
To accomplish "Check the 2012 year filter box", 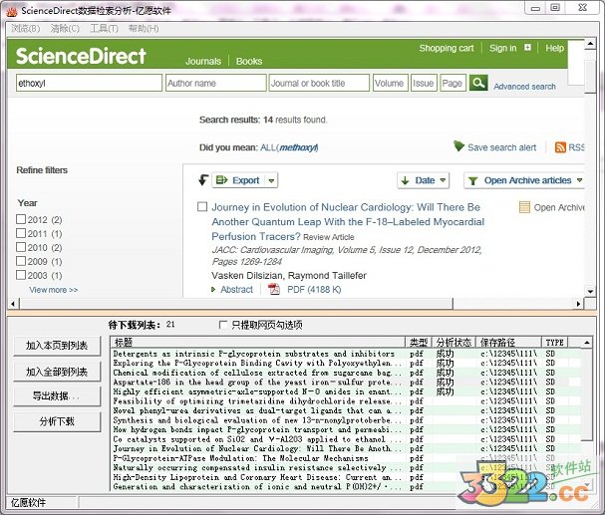I will point(21,219).
